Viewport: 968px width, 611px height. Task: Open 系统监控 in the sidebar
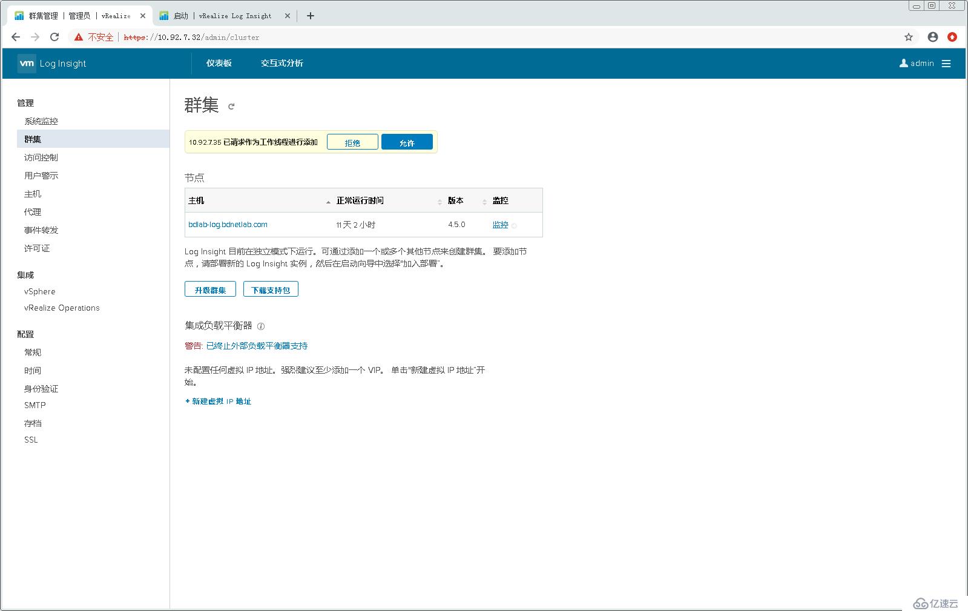click(41, 121)
